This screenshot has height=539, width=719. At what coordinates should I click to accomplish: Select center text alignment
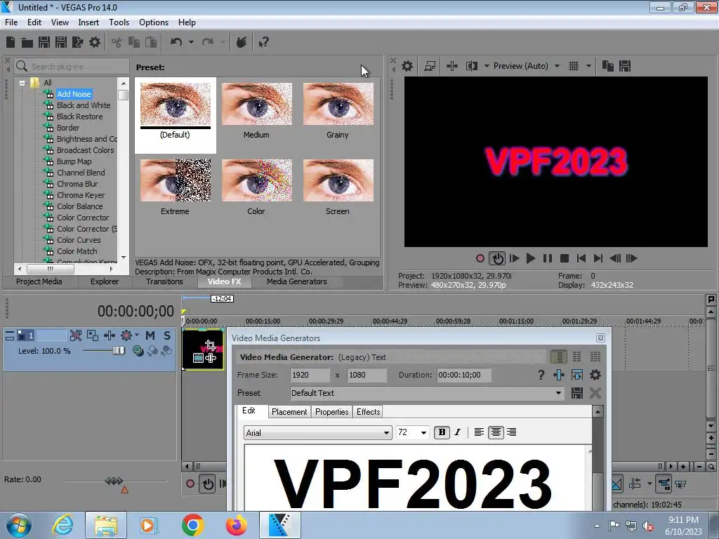[x=496, y=432]
